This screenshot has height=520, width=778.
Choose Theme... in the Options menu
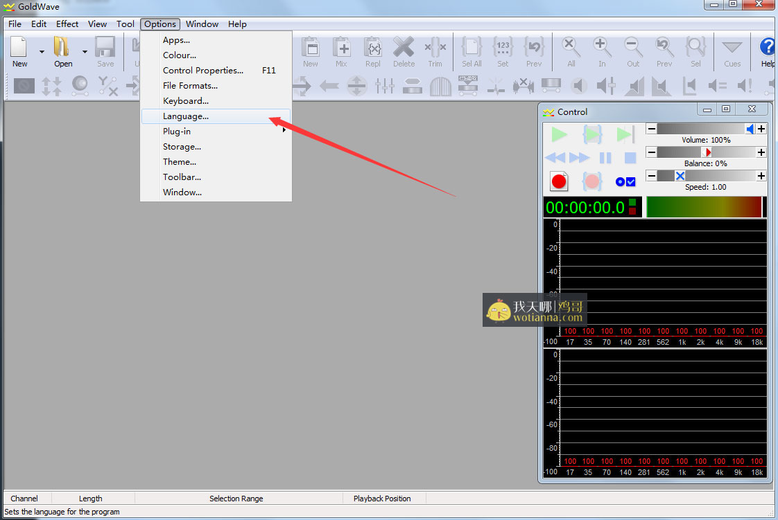[216, 162]
